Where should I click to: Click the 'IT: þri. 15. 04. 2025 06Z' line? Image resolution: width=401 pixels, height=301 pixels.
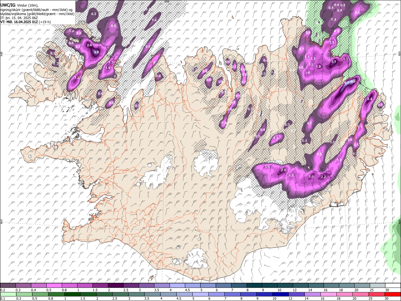(19, 18)
